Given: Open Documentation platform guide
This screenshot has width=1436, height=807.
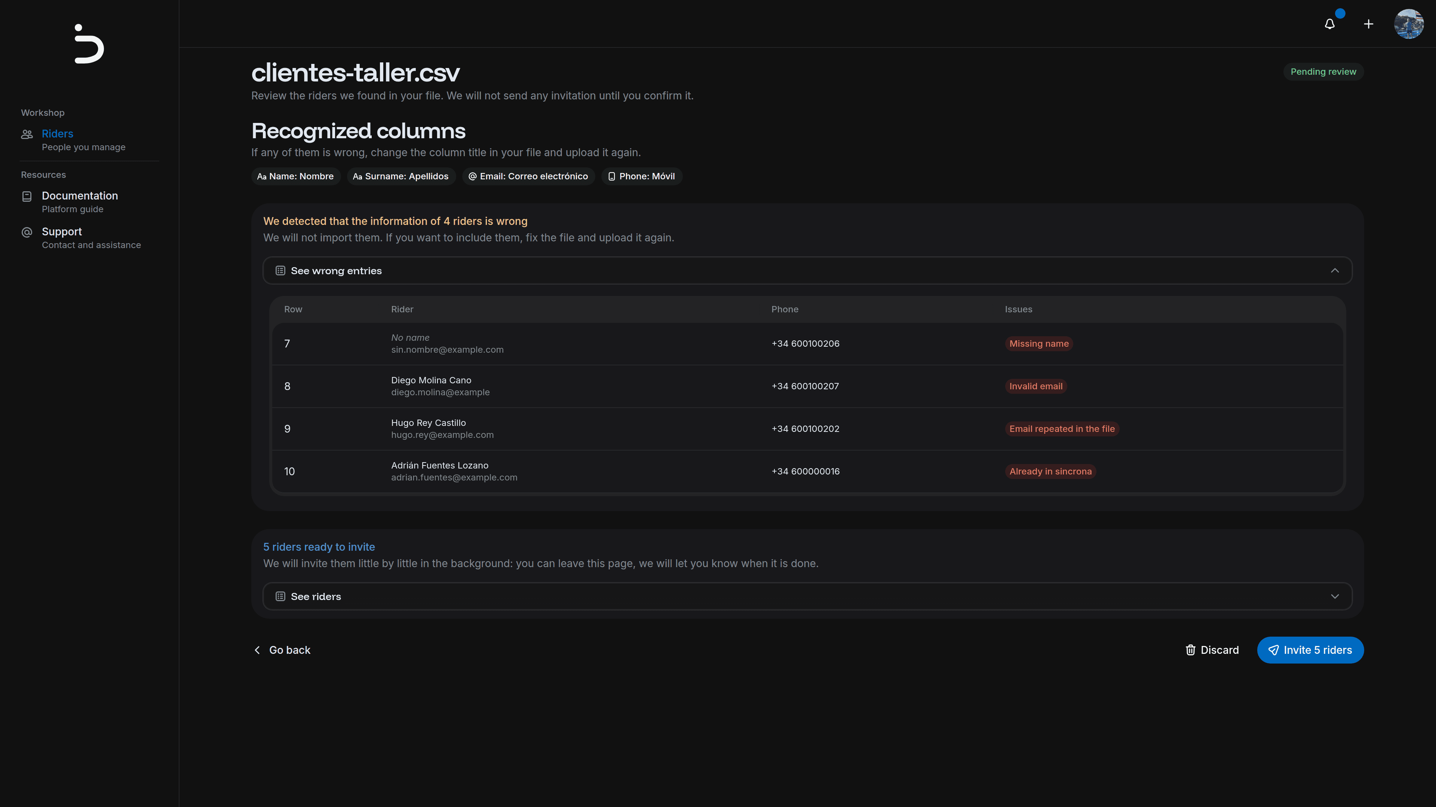Looking at the screenshot, I should pyautogui.click(x=89, y=202).
